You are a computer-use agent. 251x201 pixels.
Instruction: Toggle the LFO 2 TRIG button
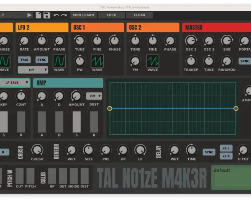point(24,60)
